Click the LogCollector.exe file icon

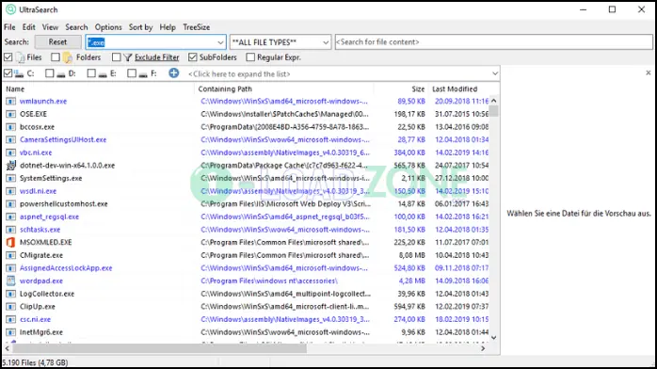[x=11, y=294]
